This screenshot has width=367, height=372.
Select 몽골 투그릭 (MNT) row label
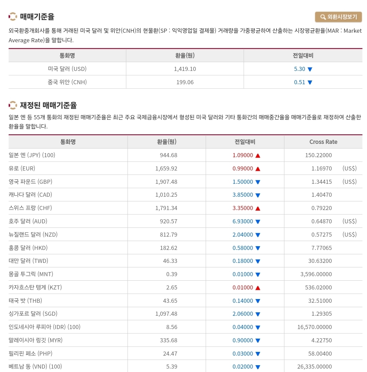[x=31, y=274]
